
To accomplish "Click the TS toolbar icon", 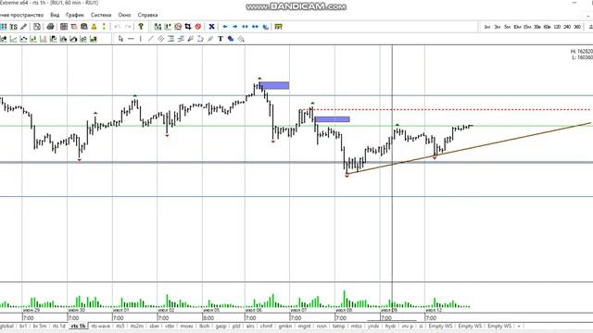I will coord(14,27).
